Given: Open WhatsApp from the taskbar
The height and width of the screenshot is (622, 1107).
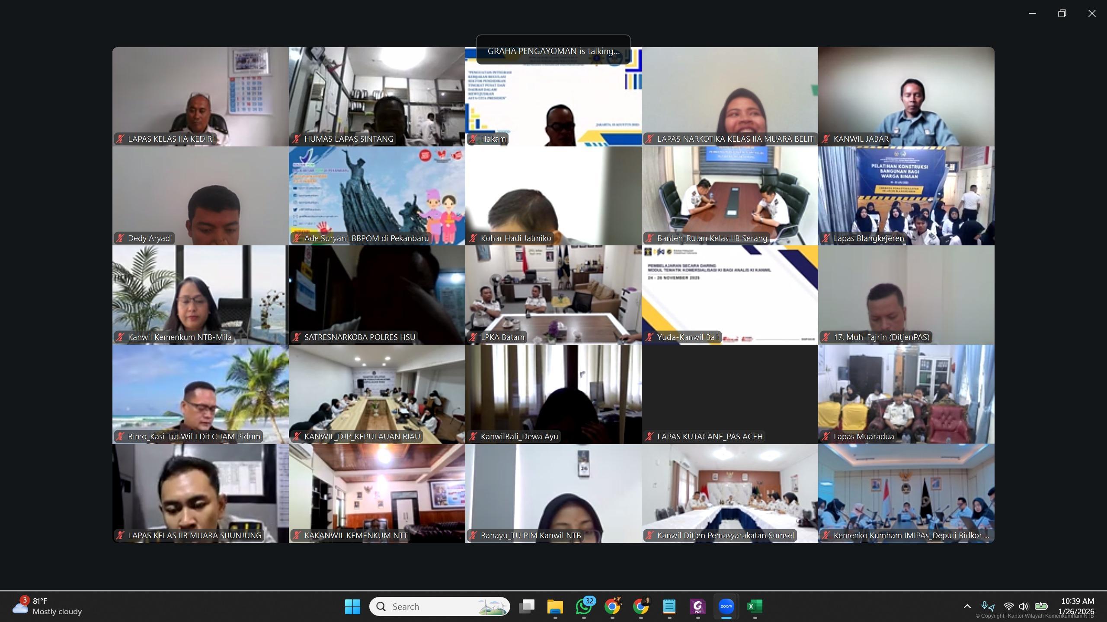Looking at the screenshot, I should pos(584,606).
